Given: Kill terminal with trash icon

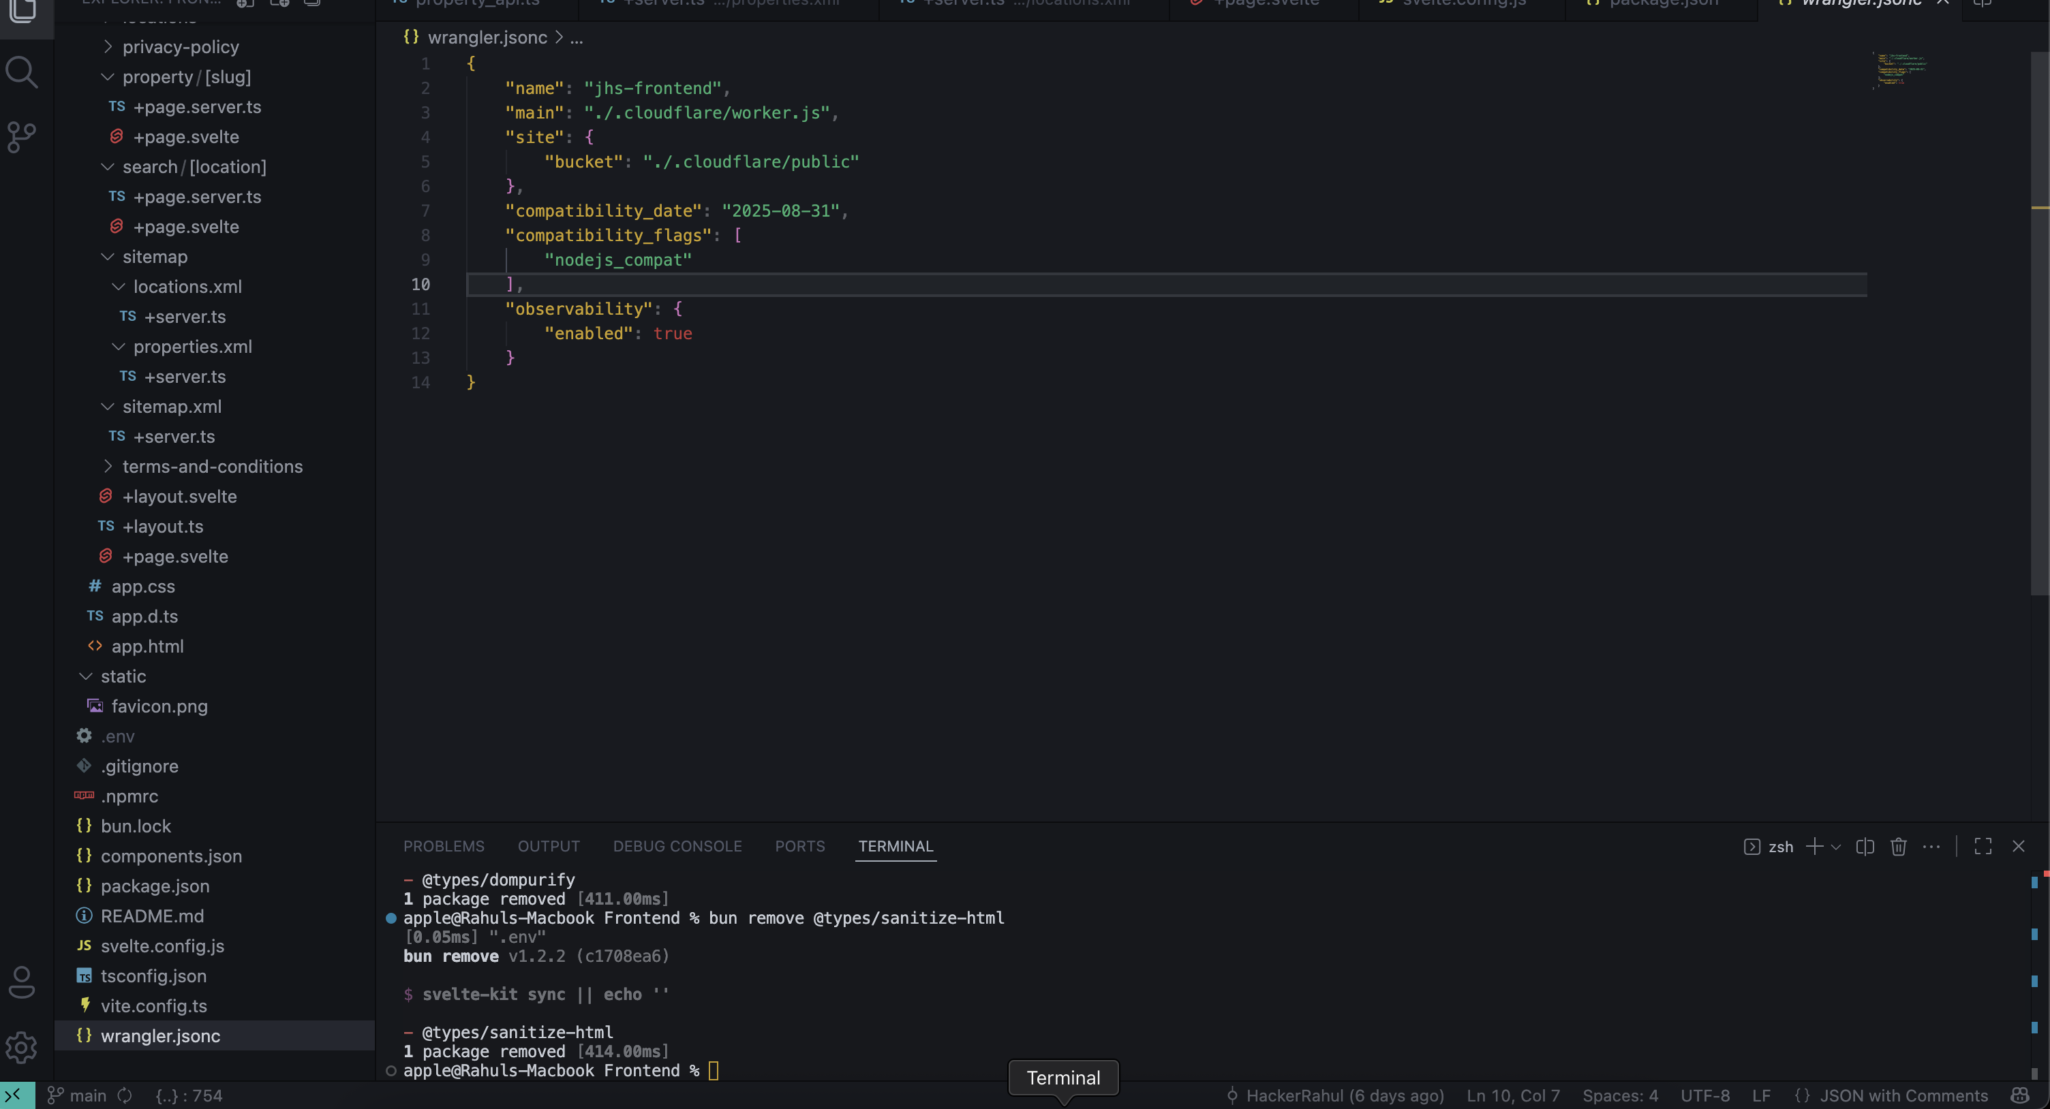Looking at the screenshot, I should [x=1898, y=847].
